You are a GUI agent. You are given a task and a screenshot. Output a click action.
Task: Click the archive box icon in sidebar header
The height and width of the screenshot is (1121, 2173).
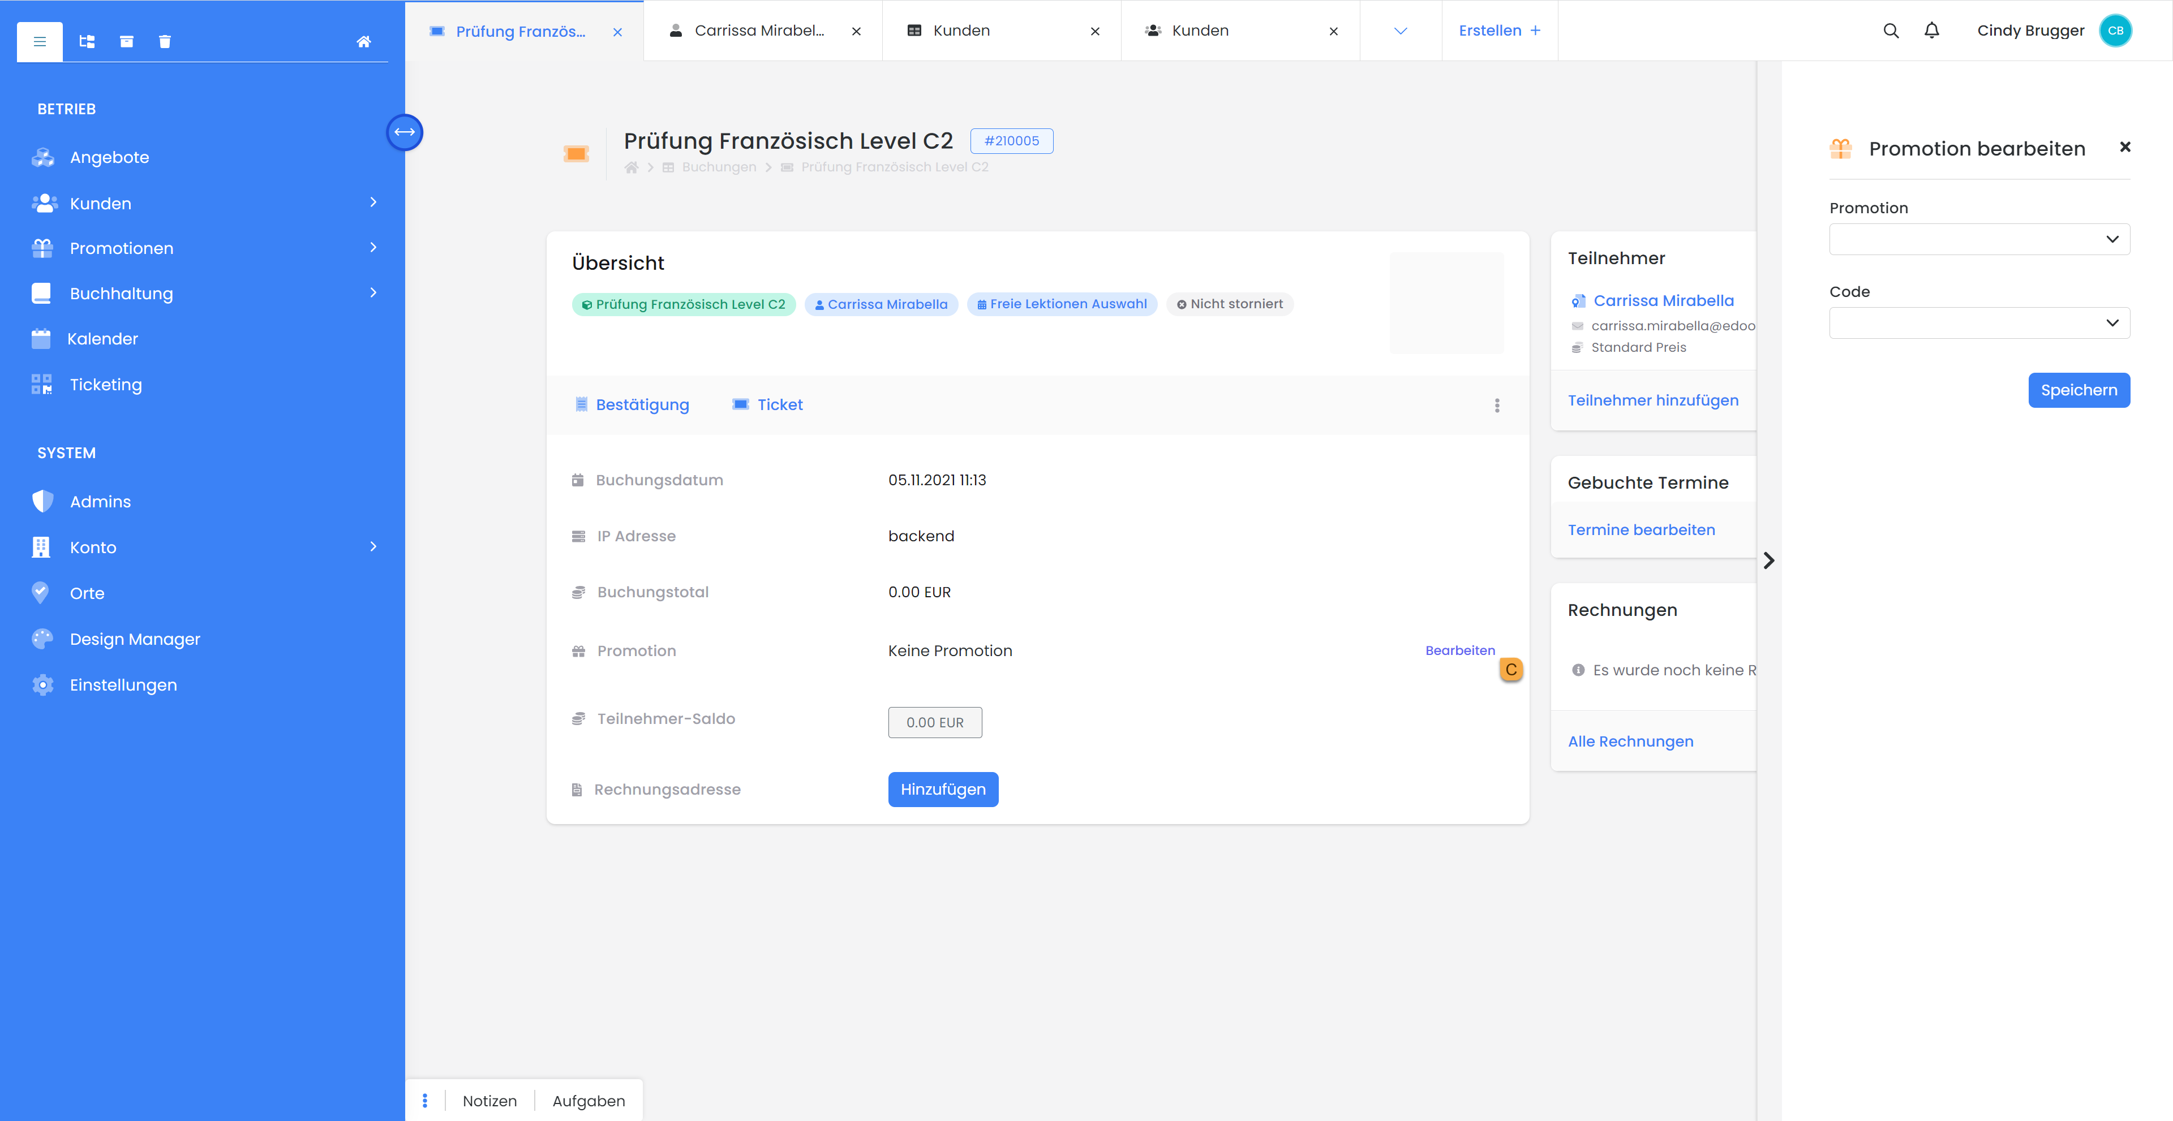click(x=127, y=41)
